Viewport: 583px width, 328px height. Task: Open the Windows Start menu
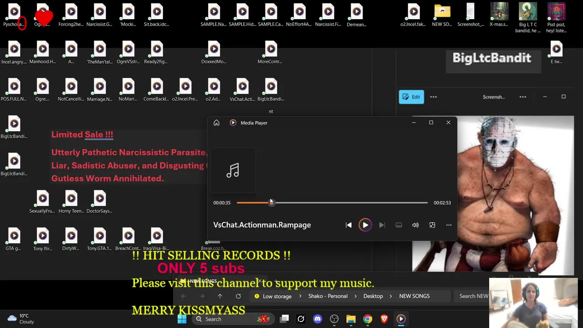pos(182,319)
